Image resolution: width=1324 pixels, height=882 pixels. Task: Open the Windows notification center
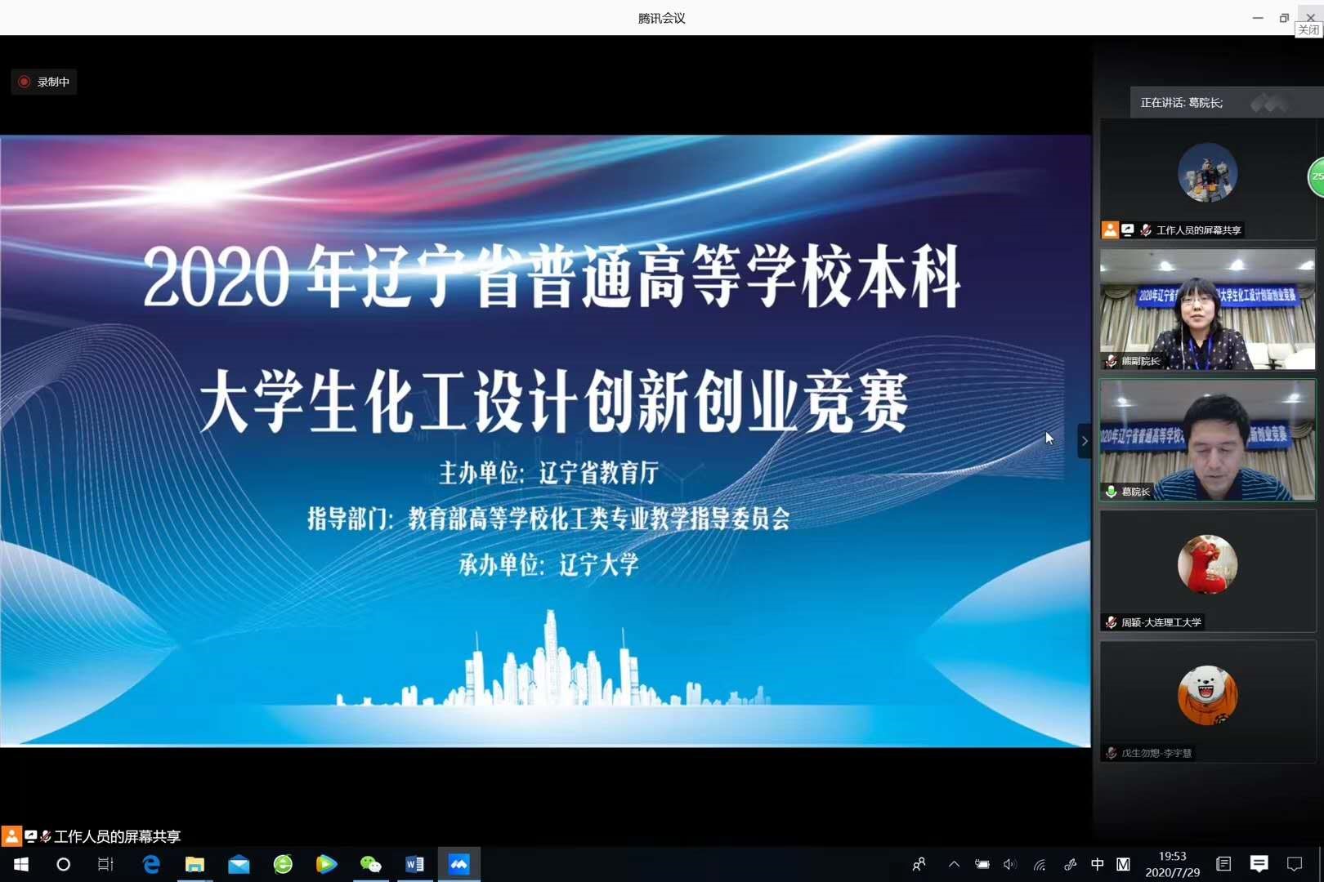pyautogui.click(x=1295, y=864)
